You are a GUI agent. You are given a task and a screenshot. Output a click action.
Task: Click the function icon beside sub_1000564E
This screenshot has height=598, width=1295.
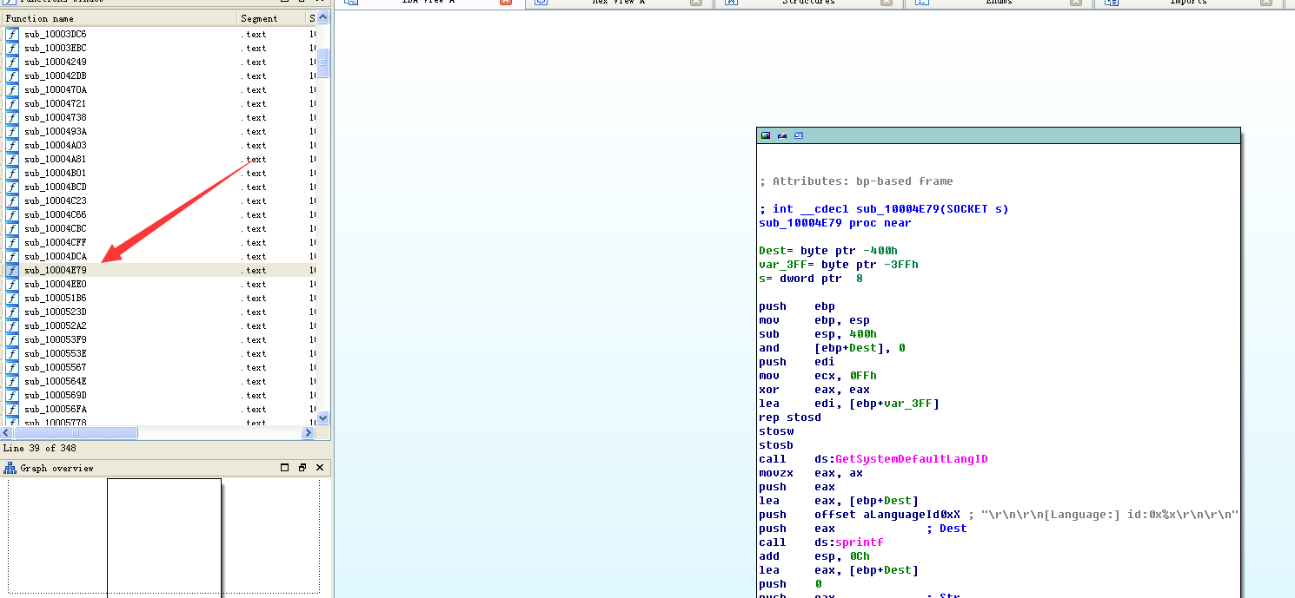[12, 381]
